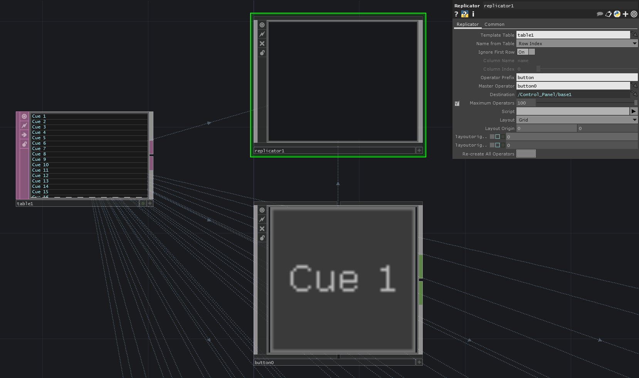Screen dimensions: 639x378
Task: Toggle the Maximum Operators enable checkbox
Action: coord(457,103)
